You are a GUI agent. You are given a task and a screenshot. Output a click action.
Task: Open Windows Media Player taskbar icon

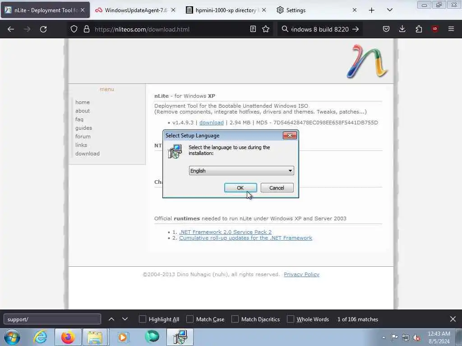pos(123,337)
